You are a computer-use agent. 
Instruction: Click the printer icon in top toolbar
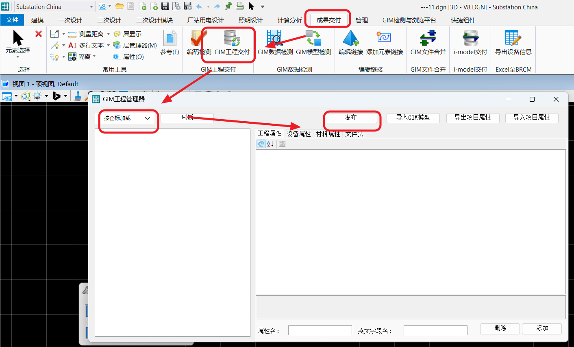pos(240,6)
